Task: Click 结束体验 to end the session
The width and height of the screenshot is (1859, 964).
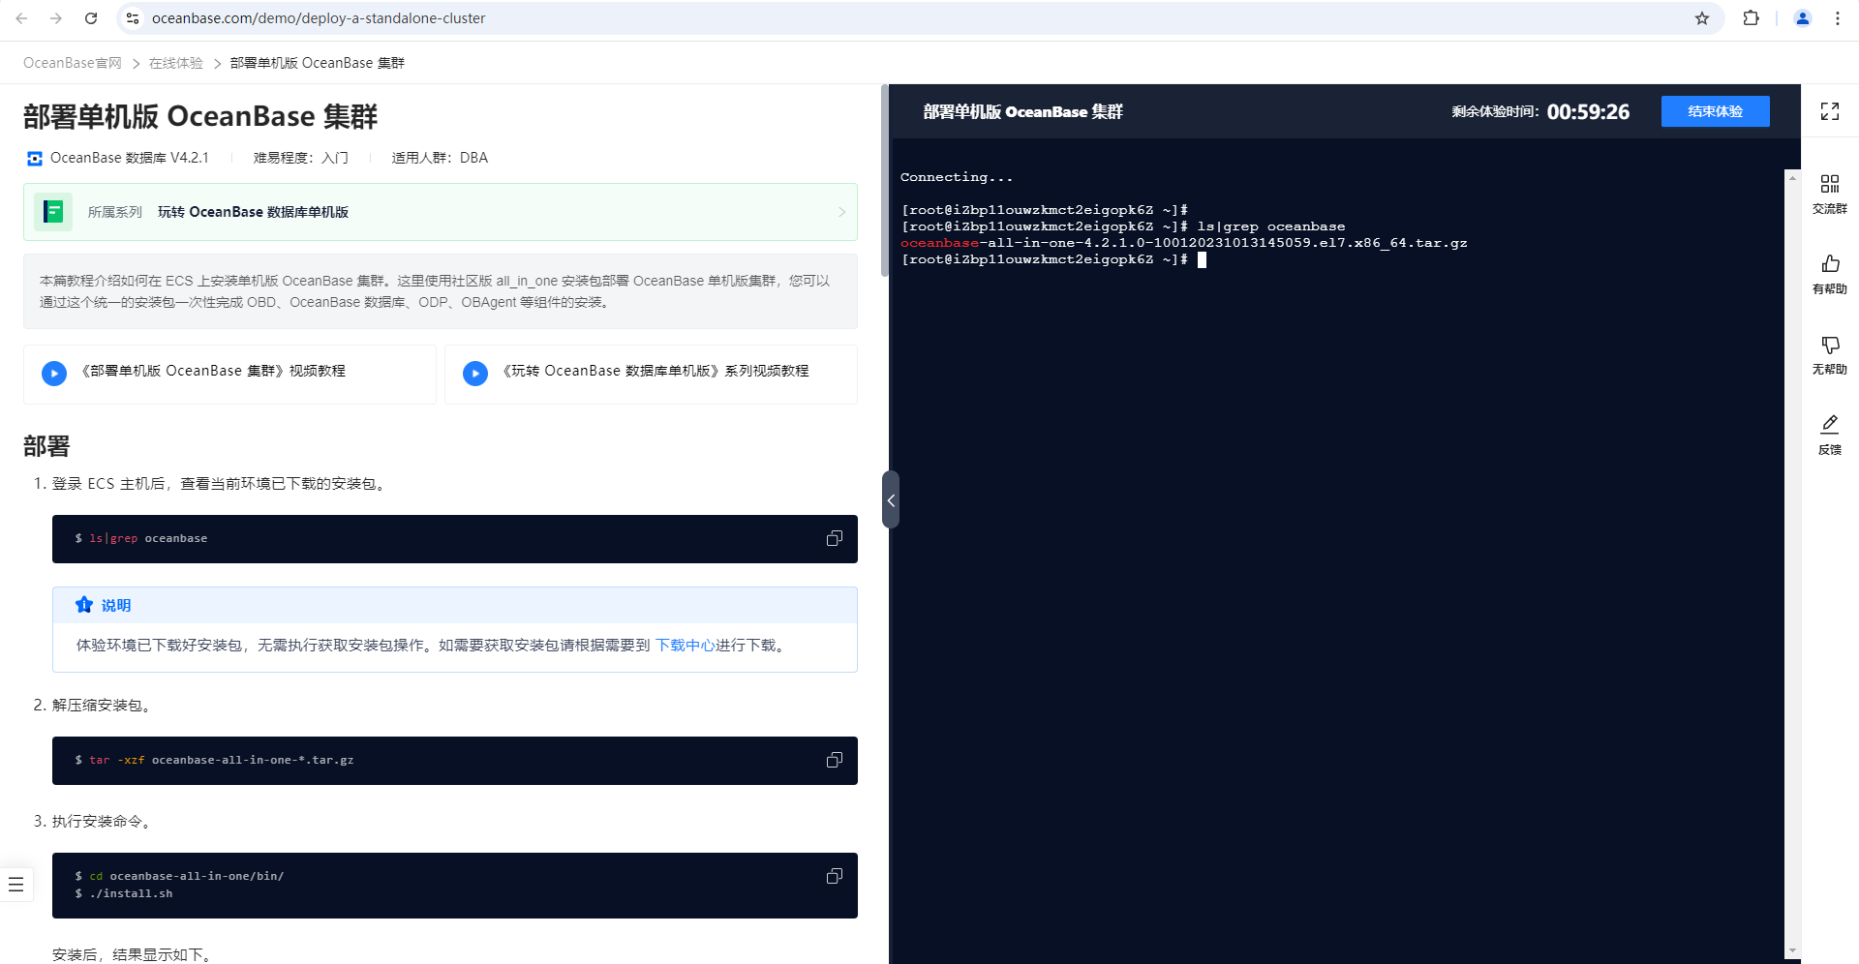Action: click(x=1716, y=111)
